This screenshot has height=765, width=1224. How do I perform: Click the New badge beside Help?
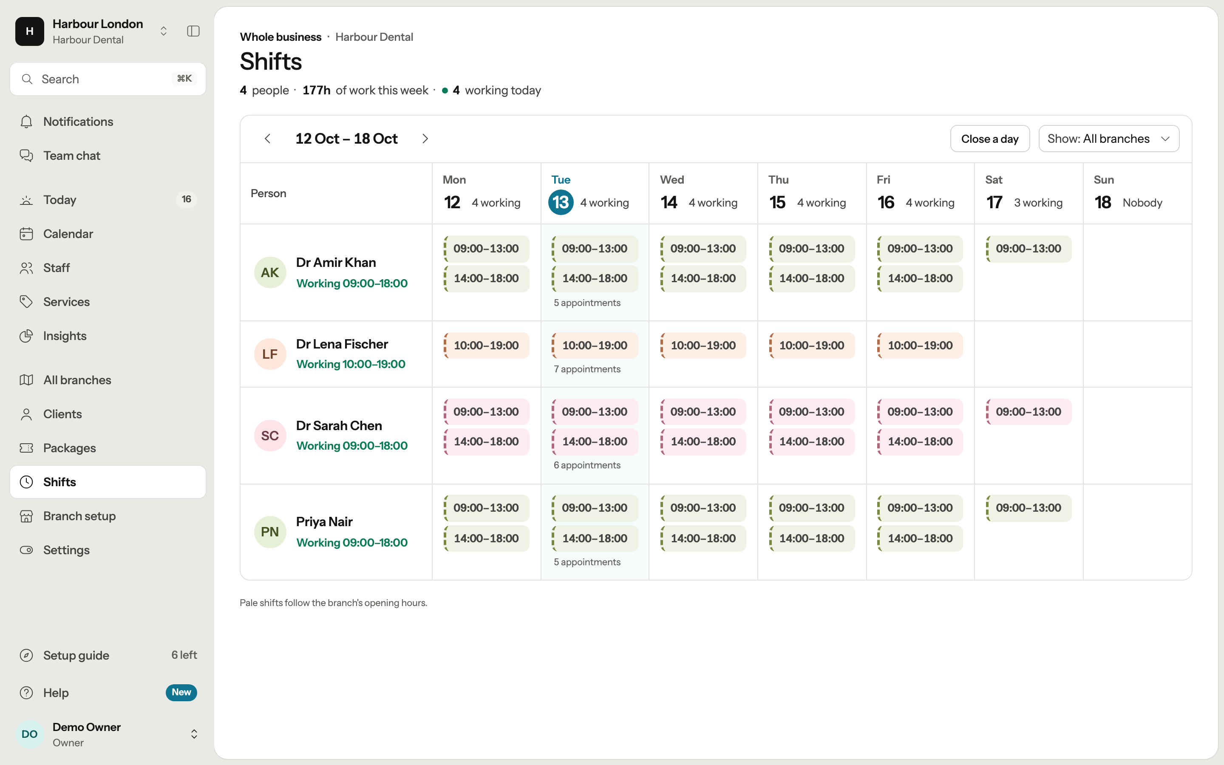coord(181,693)
